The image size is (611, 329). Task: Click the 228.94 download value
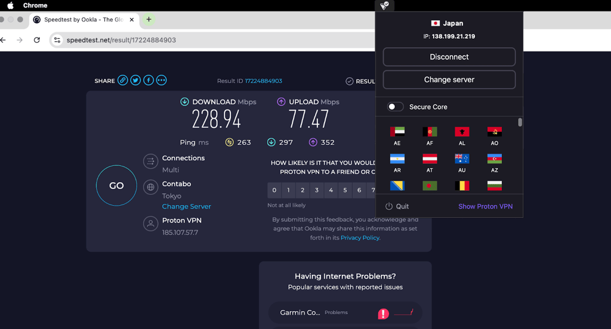click(x=216, y=119)
